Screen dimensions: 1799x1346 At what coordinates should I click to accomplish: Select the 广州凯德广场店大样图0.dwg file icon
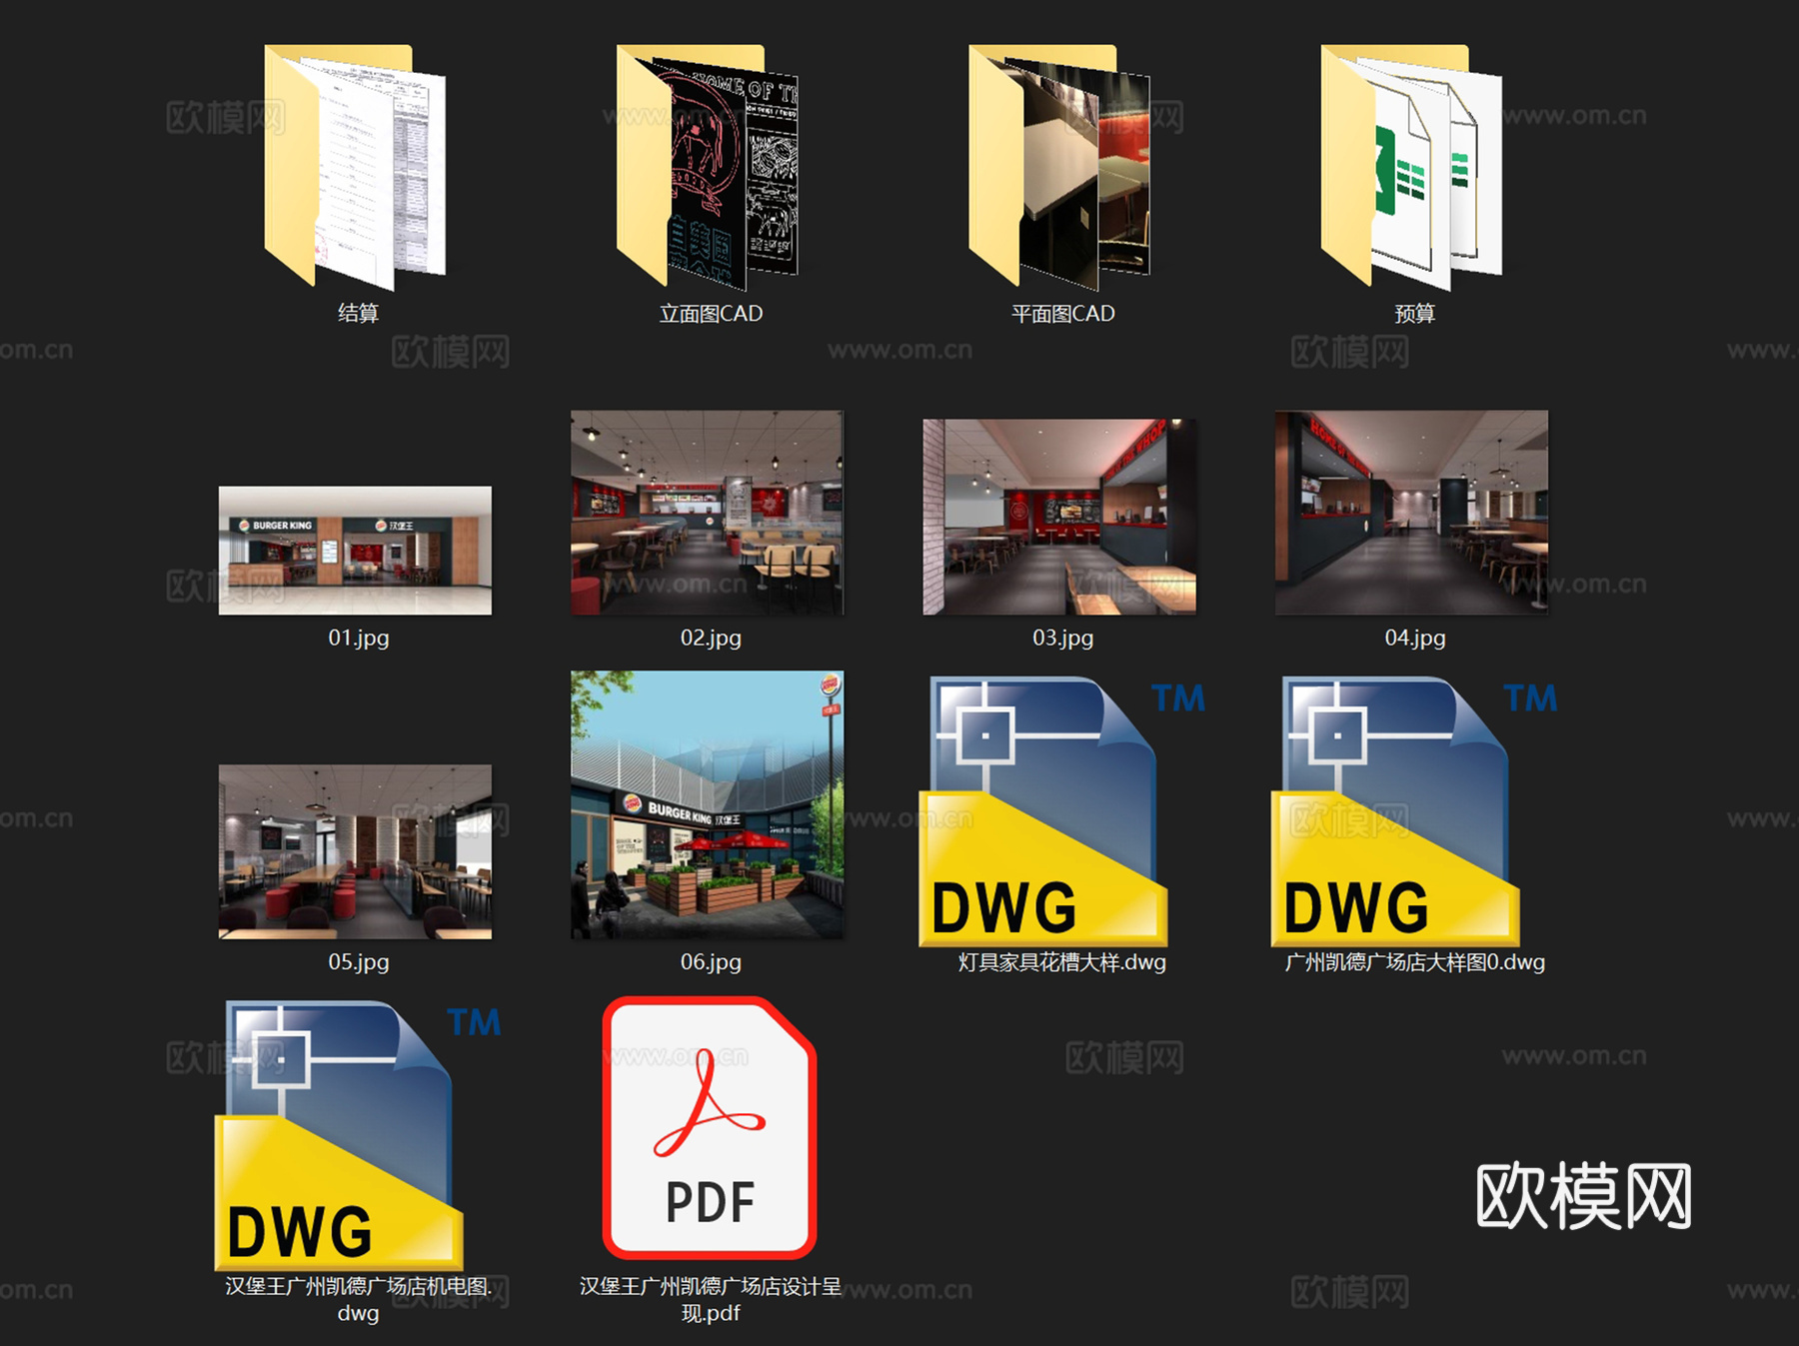[1413, 810]
